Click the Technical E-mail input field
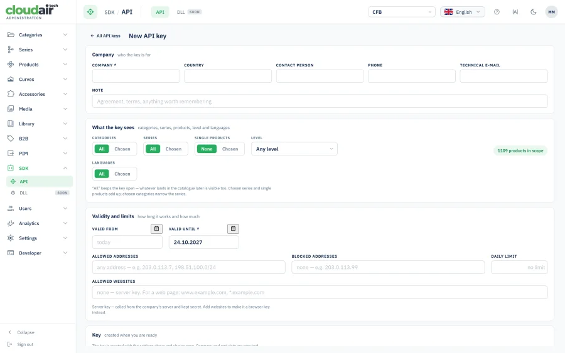 coord(503,76)
